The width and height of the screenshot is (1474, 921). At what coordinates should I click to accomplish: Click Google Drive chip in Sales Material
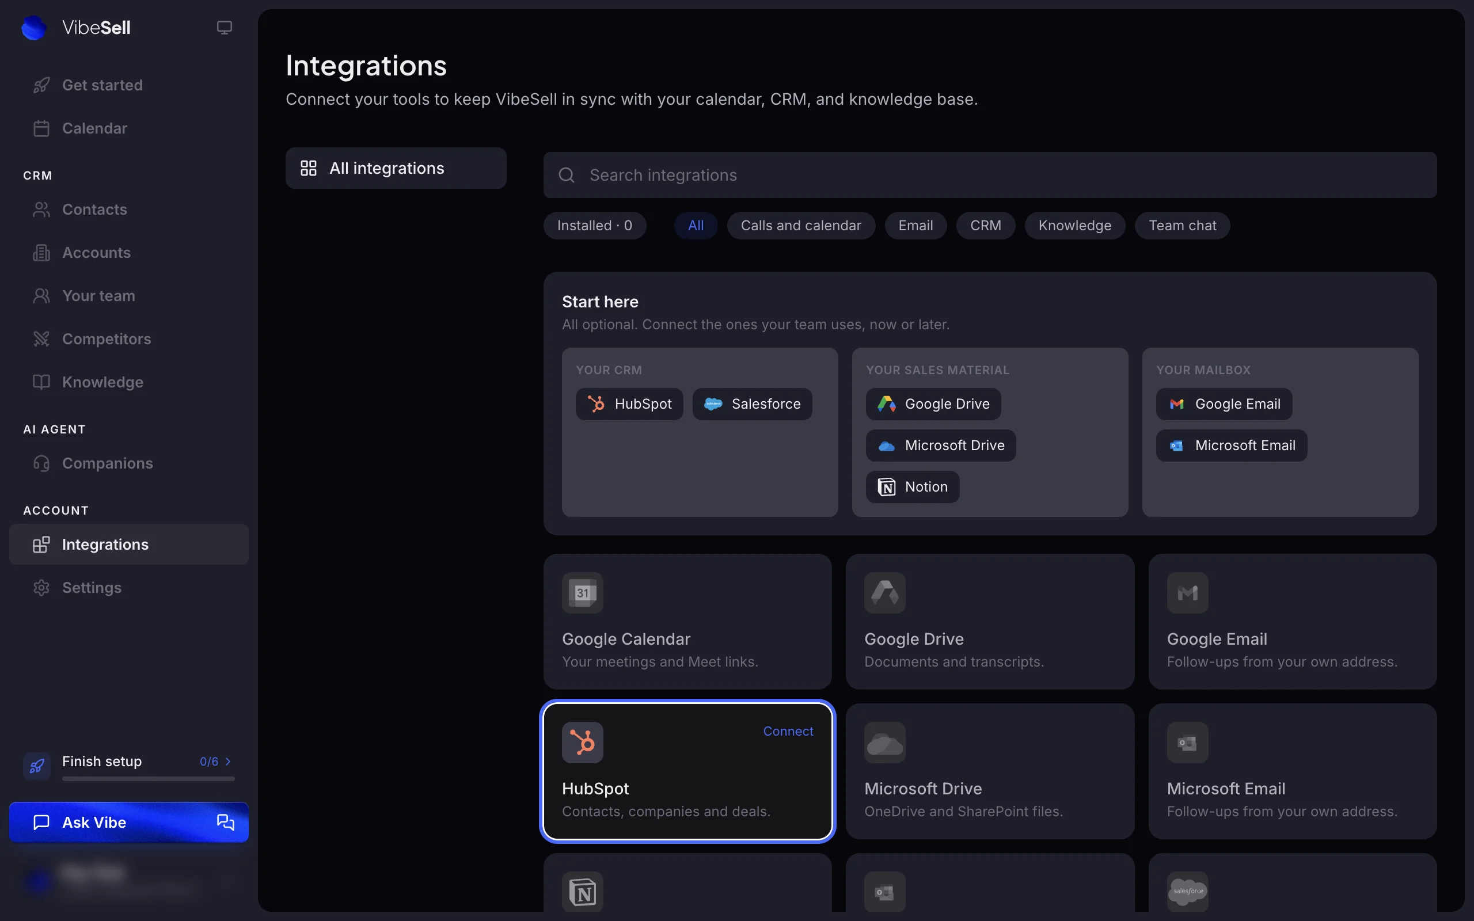pyautogui.click(x=933, y=404)
